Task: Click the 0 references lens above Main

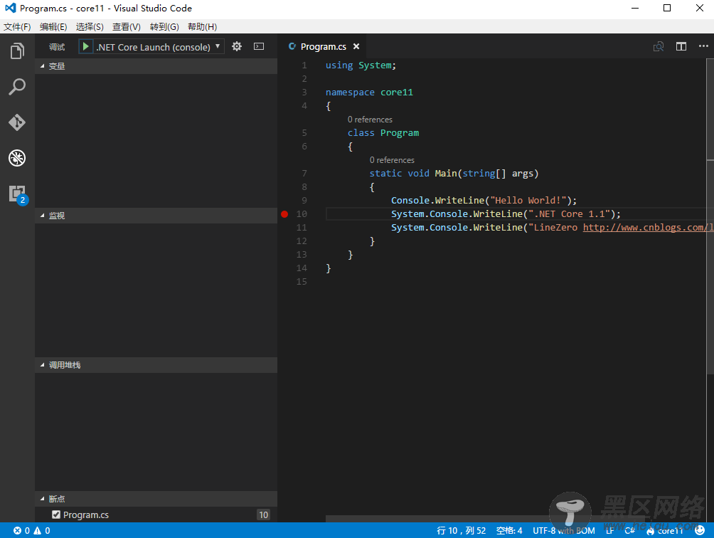Action: click(x=392, y=160)
